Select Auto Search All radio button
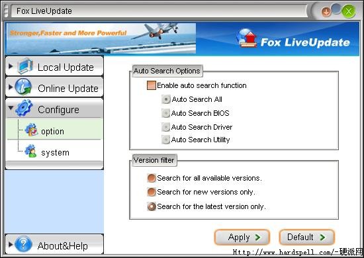This screenshot has height=258, width=364. 166,99
